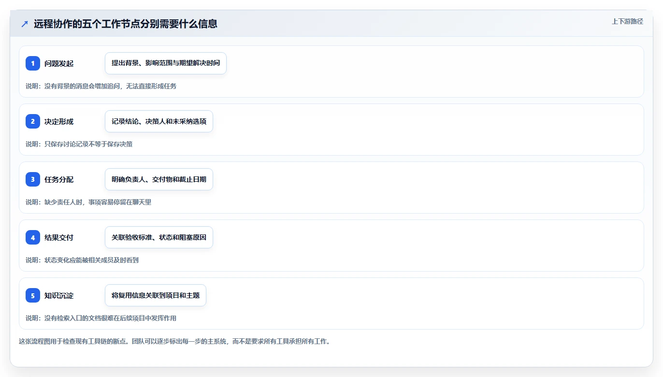Click the step 1 number badge
Viewport: 663px width, 377px height.
pos(33,63)
